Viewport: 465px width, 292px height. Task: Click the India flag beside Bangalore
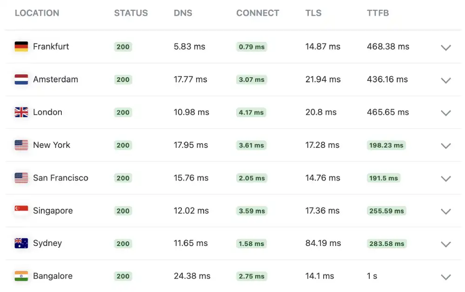click(21, 276)
